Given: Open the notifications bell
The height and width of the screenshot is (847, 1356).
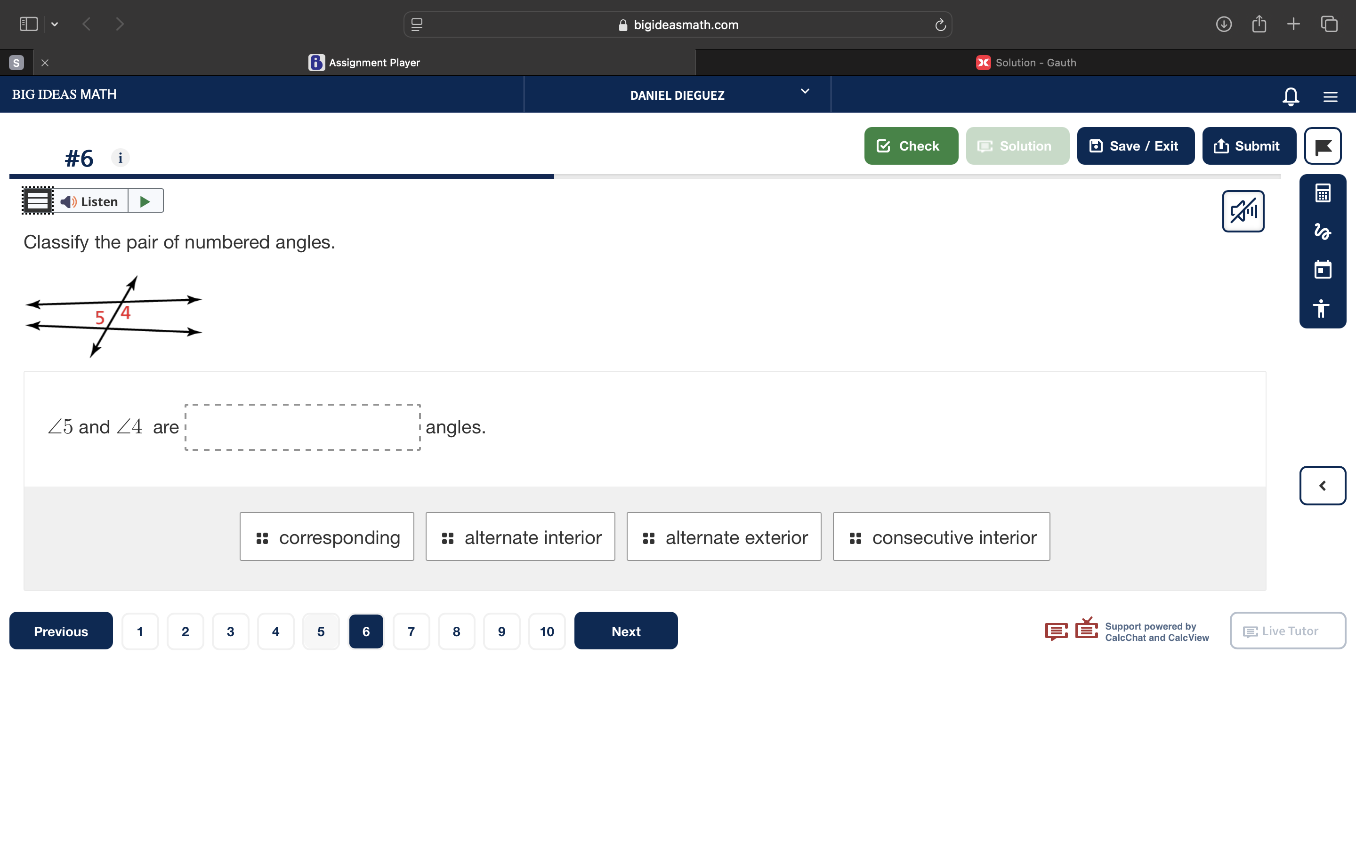Looking at the screenshot, I should (1291, 96).
